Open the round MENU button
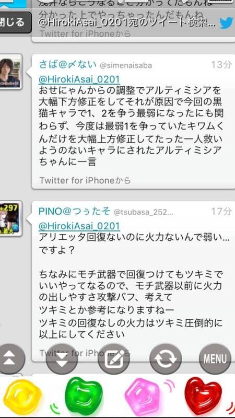235x418 pixels. click(215, 359)
